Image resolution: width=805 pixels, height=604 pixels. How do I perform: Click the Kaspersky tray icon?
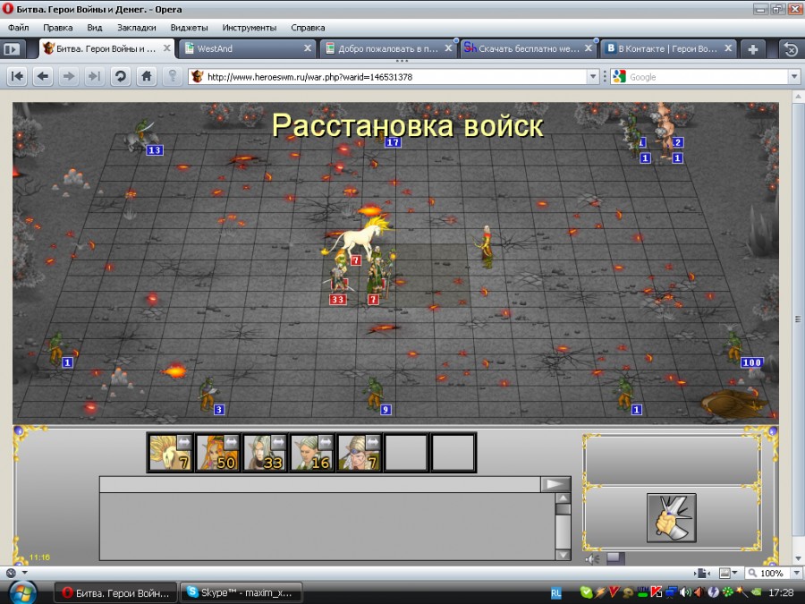tap(657, 592)
